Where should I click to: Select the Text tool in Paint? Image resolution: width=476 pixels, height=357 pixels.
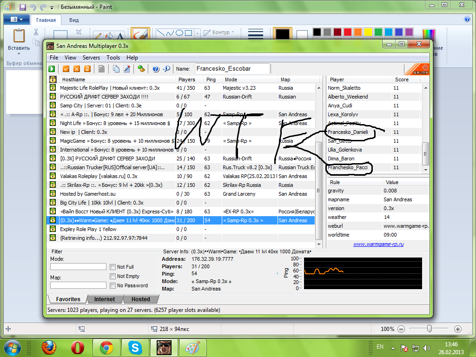[x=120, y=36]
